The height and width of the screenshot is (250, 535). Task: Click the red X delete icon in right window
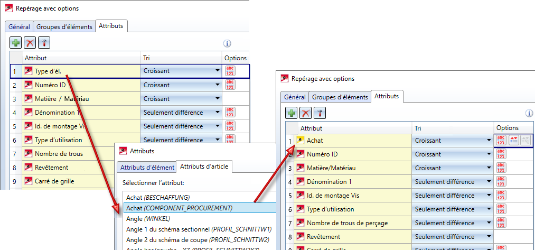pos(31,43)
